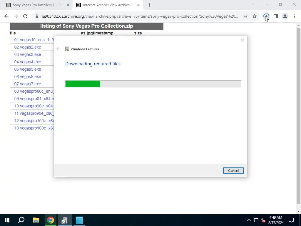Open File Explorer from taskbar
This screenshot has height=226, width=301.
[36, 220]
